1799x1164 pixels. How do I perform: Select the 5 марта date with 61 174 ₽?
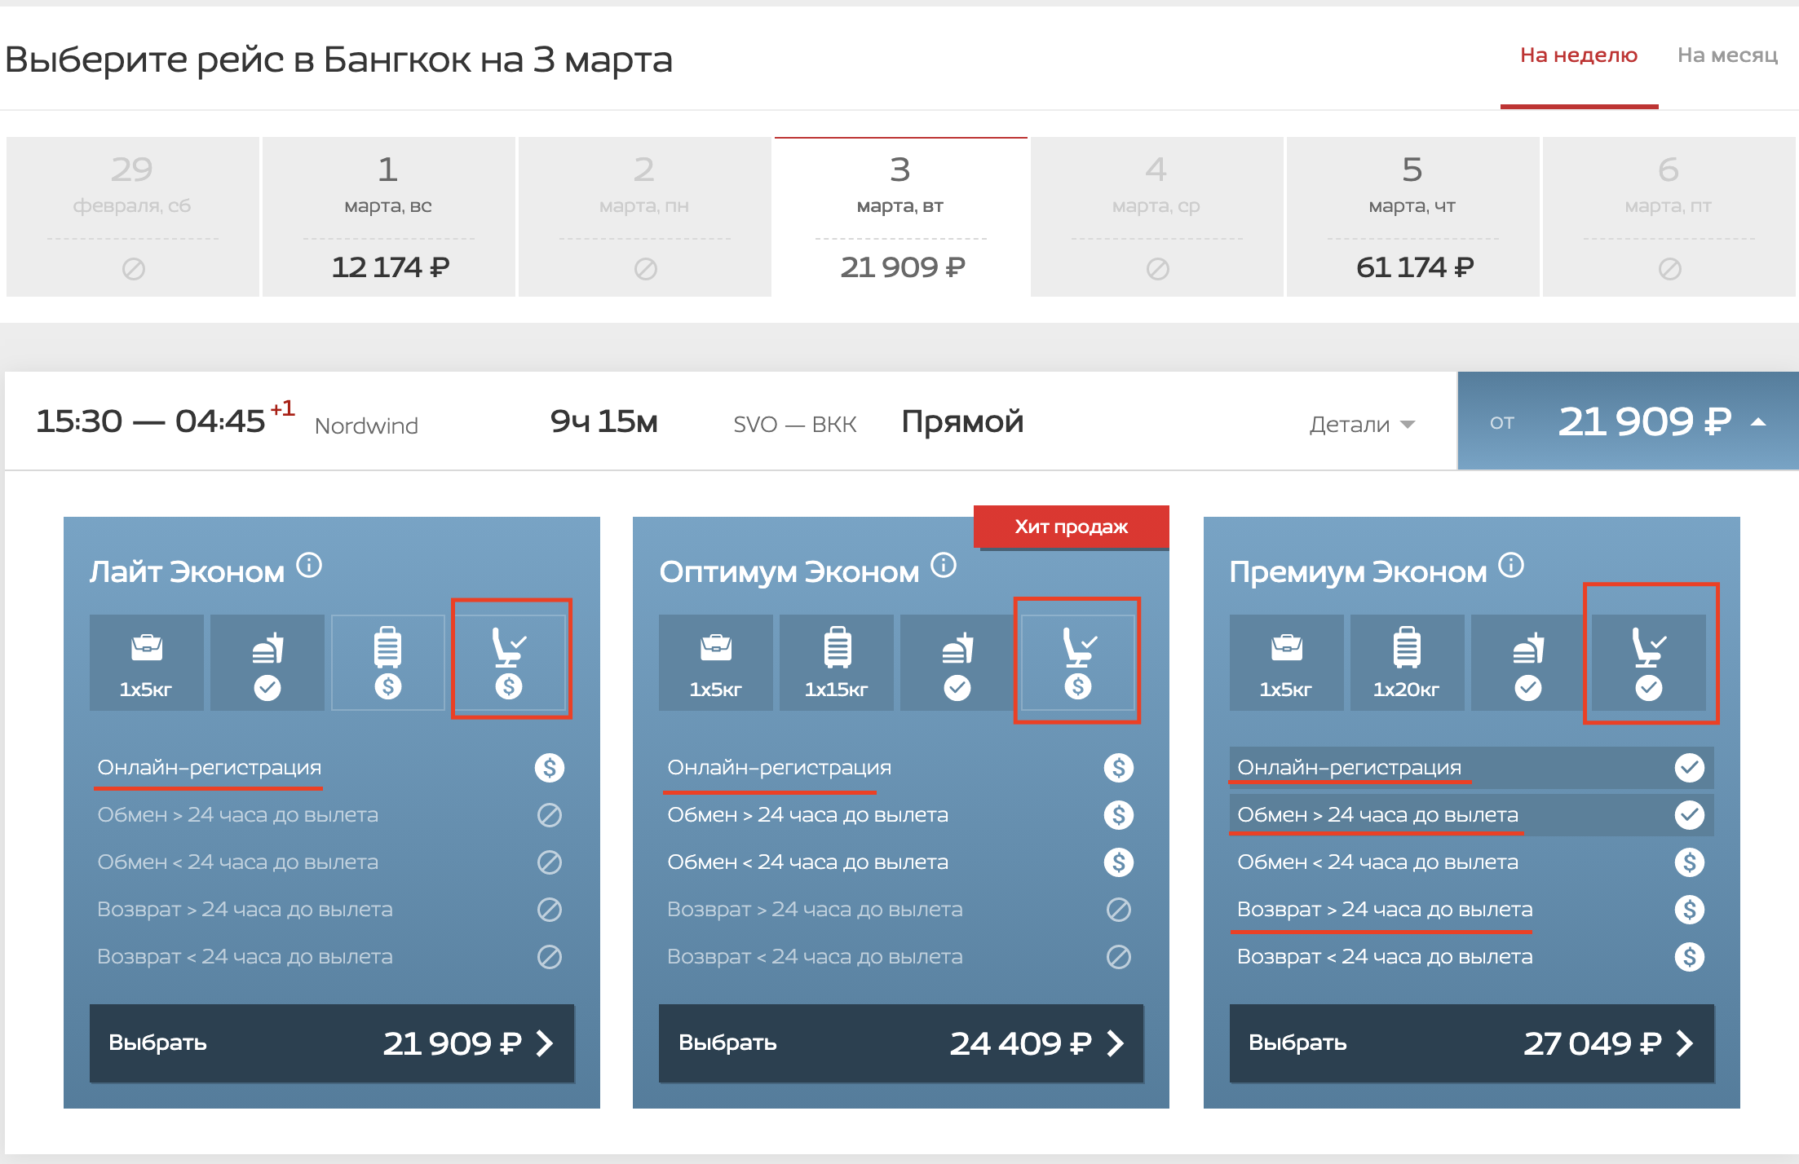point(1412,217)
